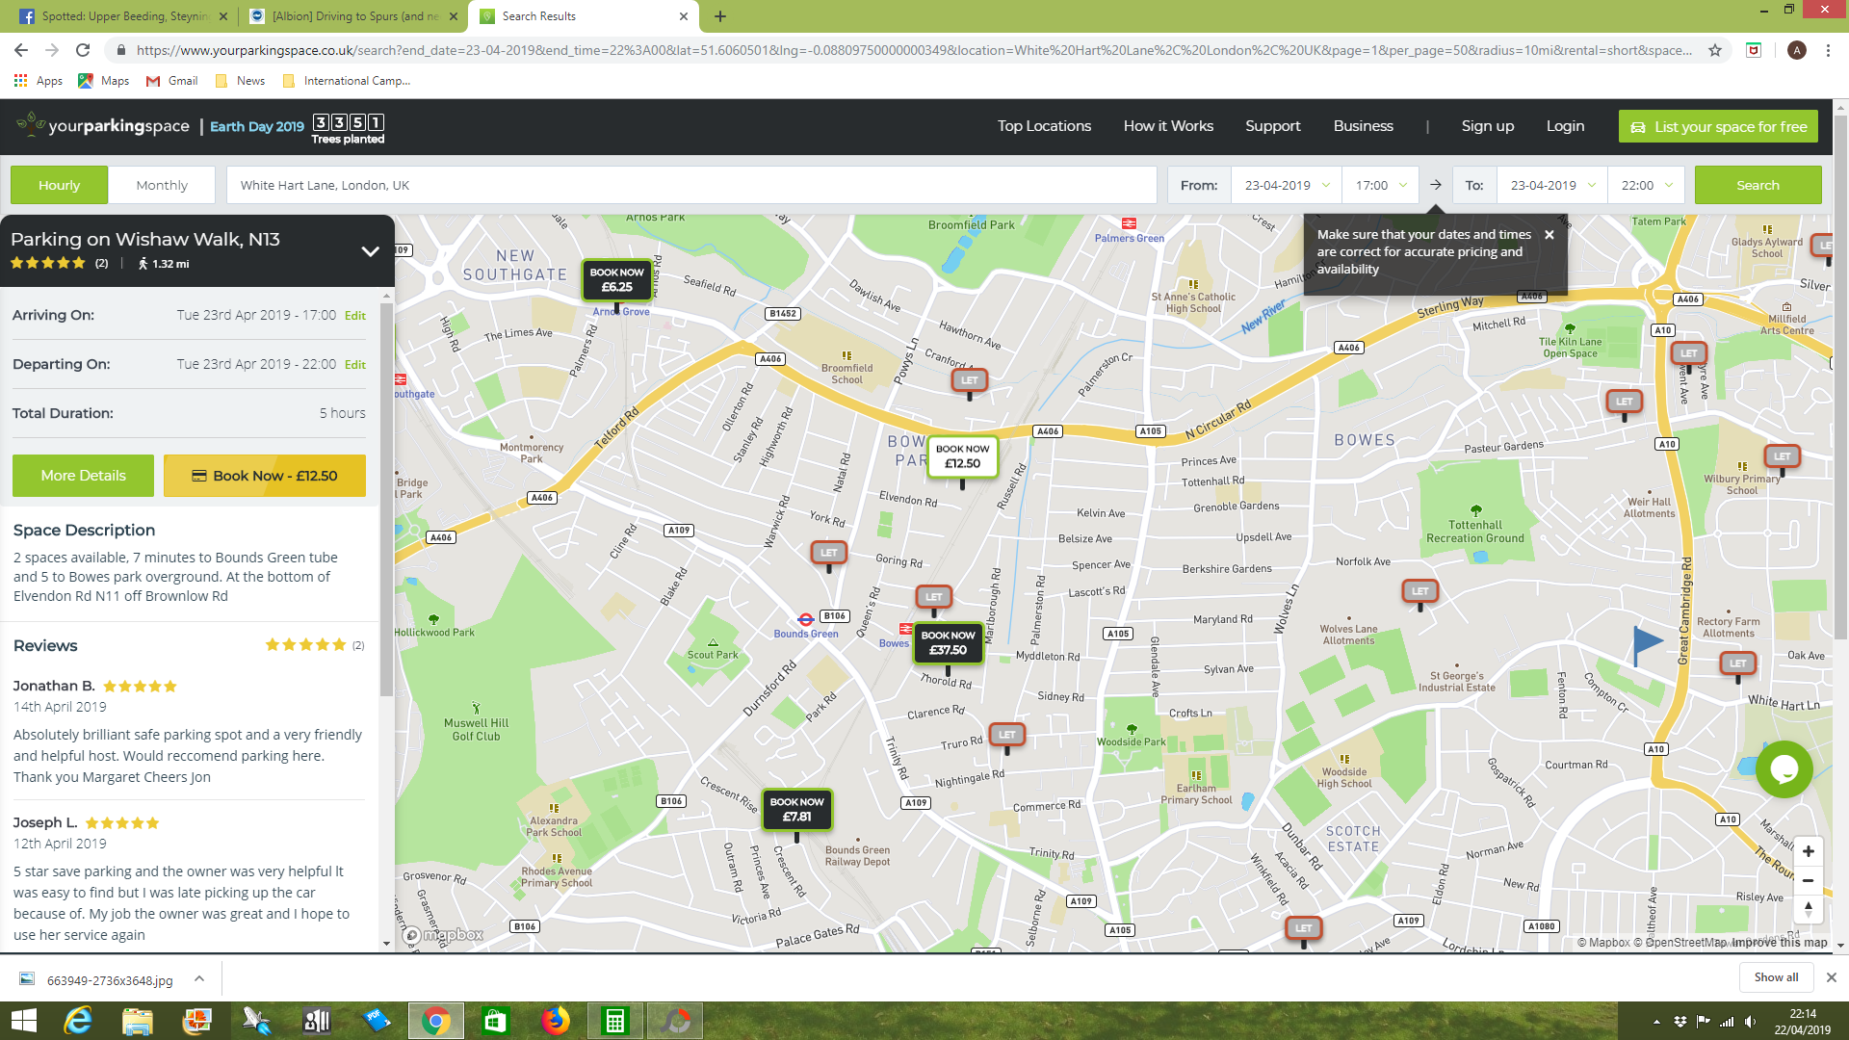Click the volume icon in system tray
This screenshot has width=1849, height=1040.
point(1750,1022)
